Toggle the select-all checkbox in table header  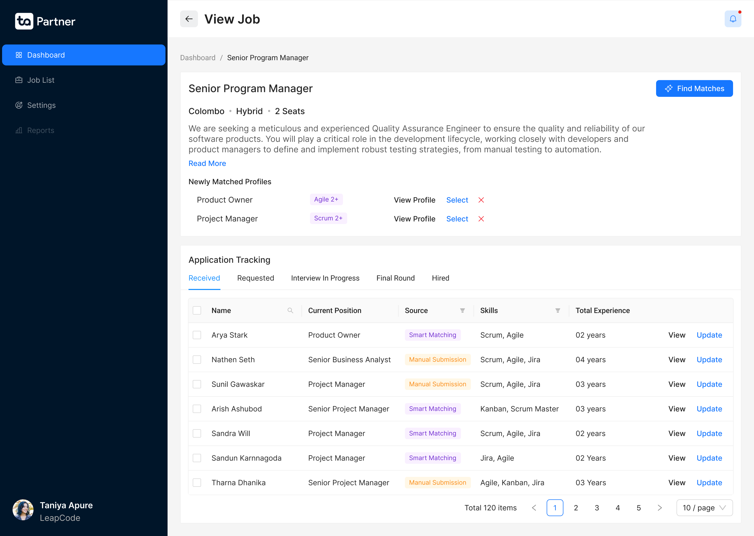click(x=197, y=310)
